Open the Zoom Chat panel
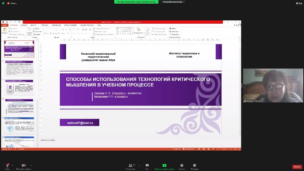Viewport: 304px width, 171px height. coord(147,166)
